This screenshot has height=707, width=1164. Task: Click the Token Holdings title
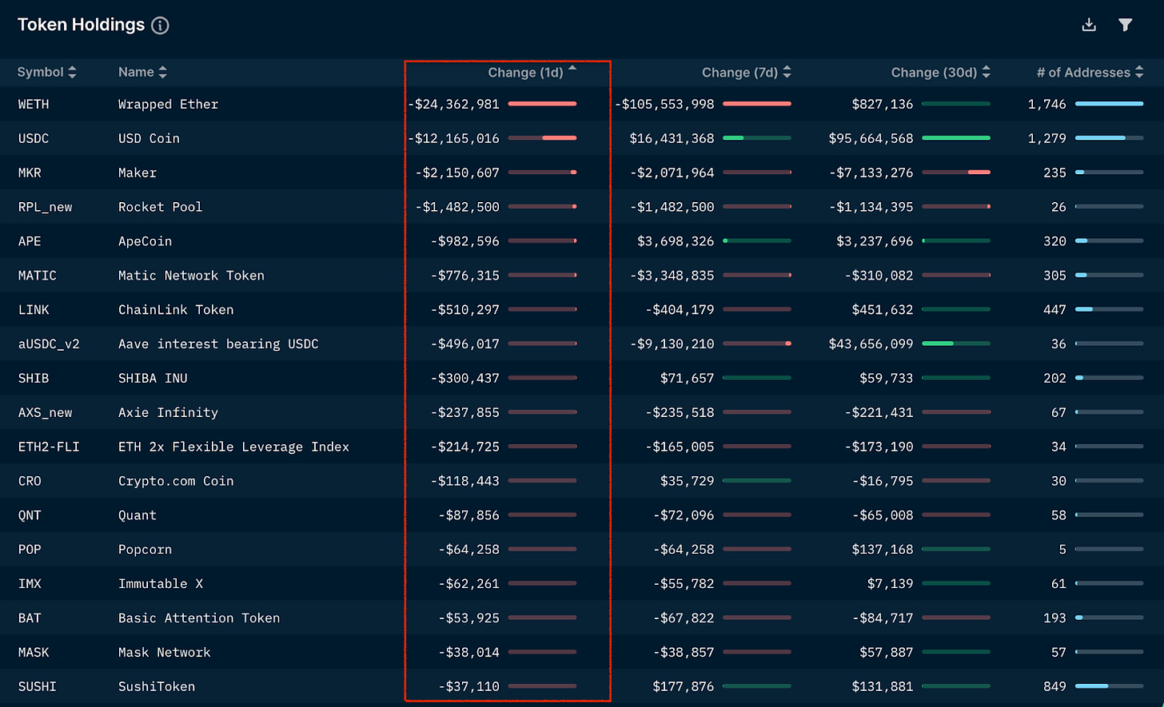[x=81, y=25]
